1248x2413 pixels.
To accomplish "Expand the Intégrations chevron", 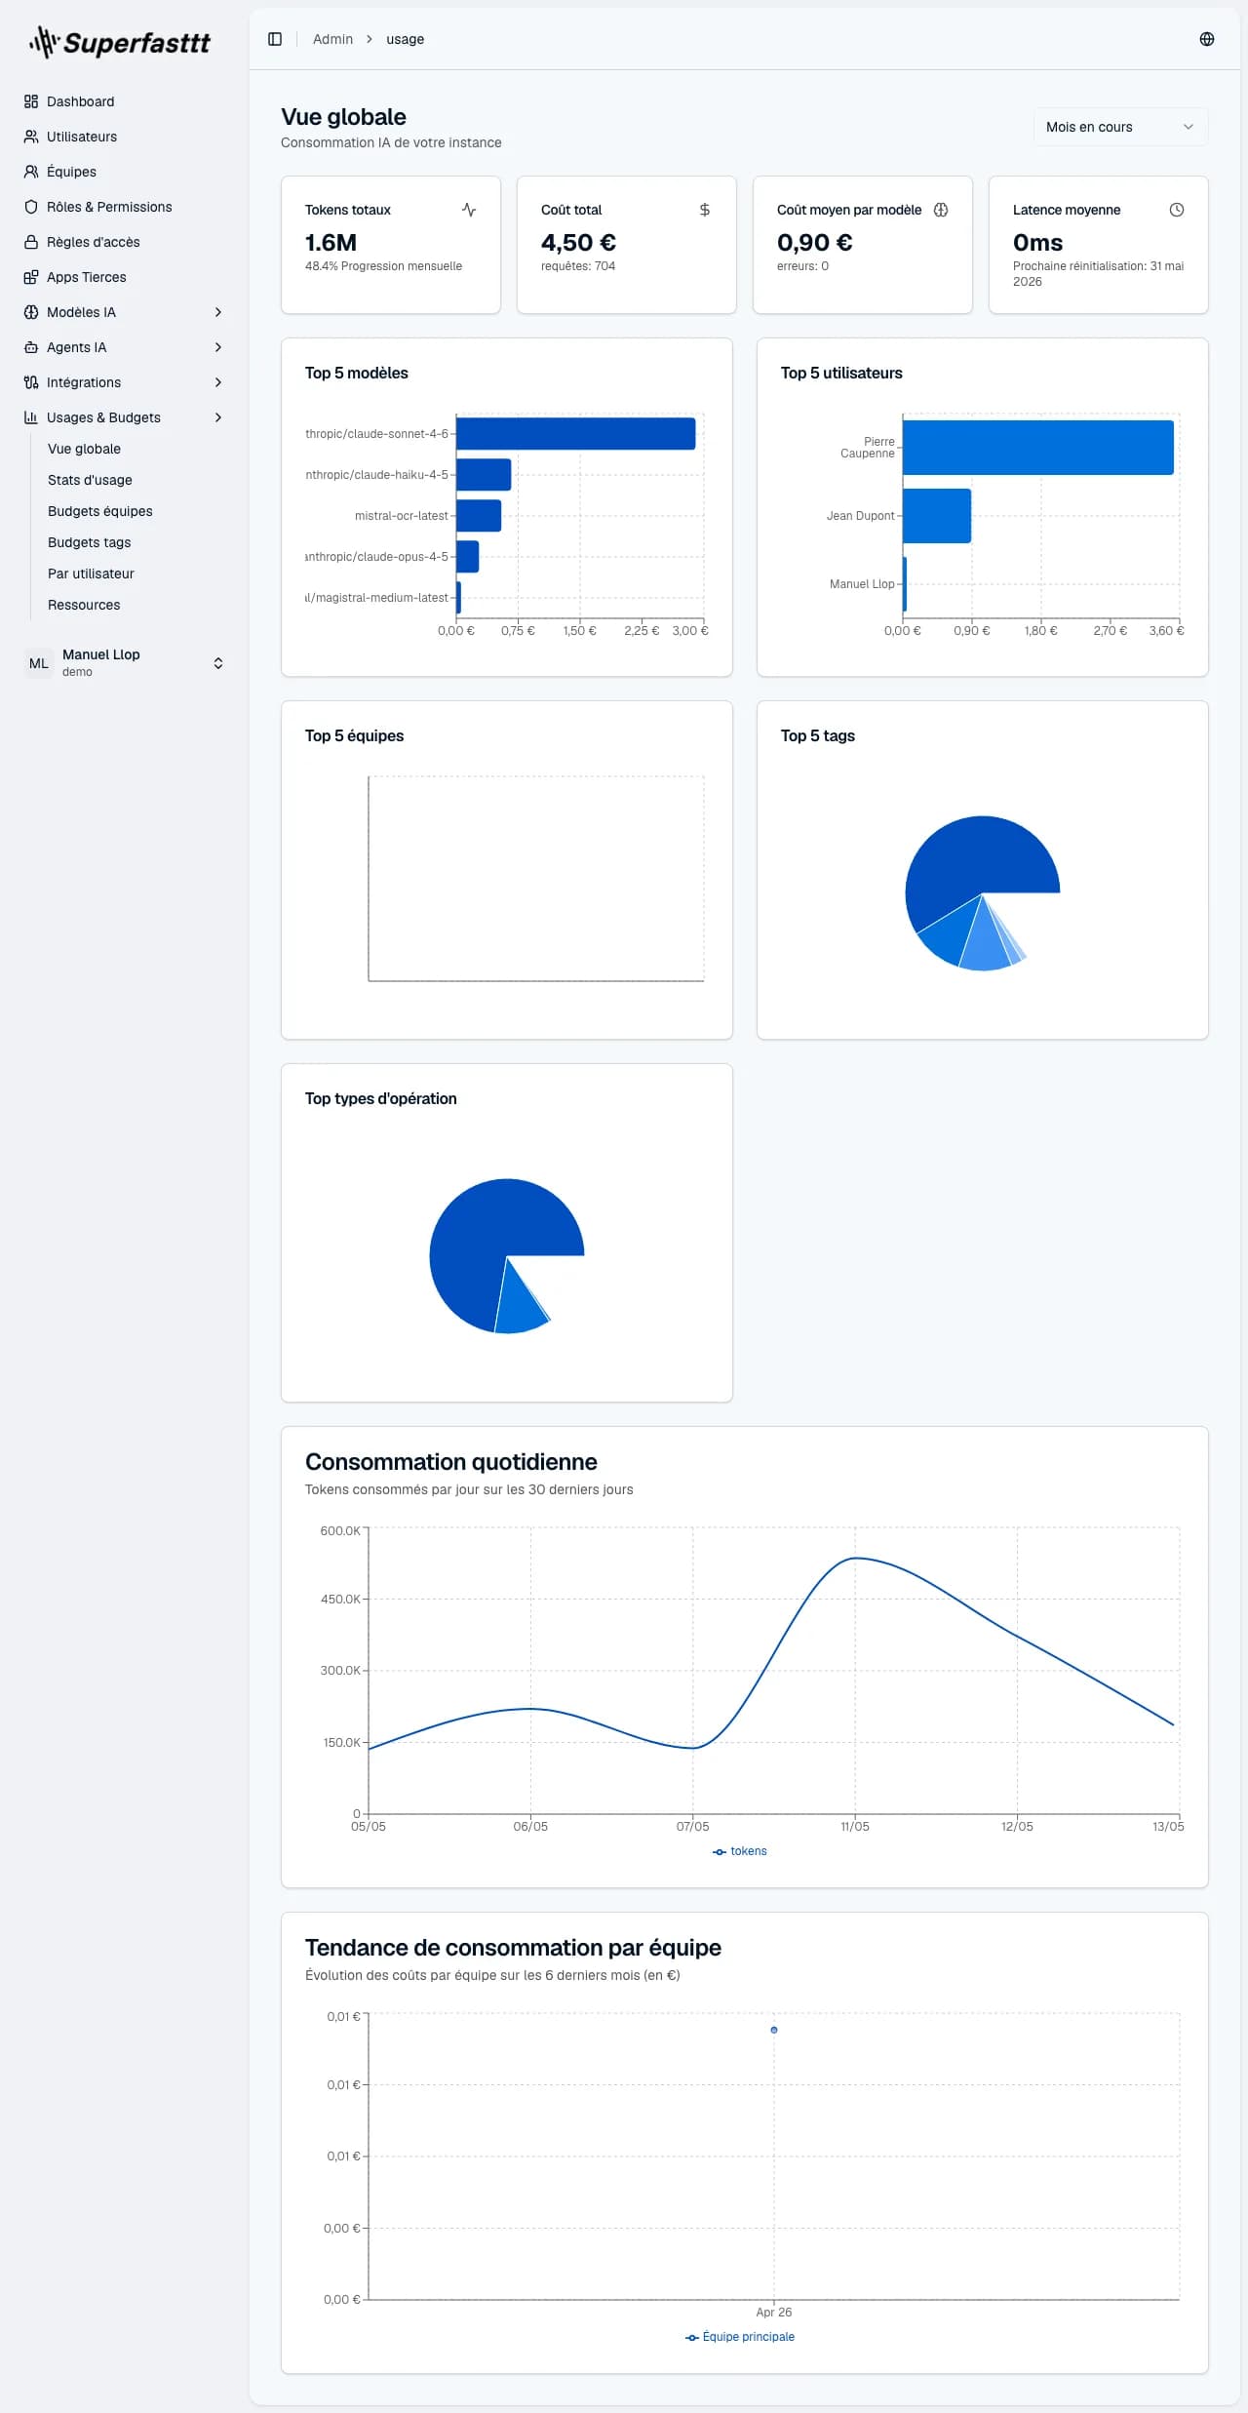I will [218, 382].
